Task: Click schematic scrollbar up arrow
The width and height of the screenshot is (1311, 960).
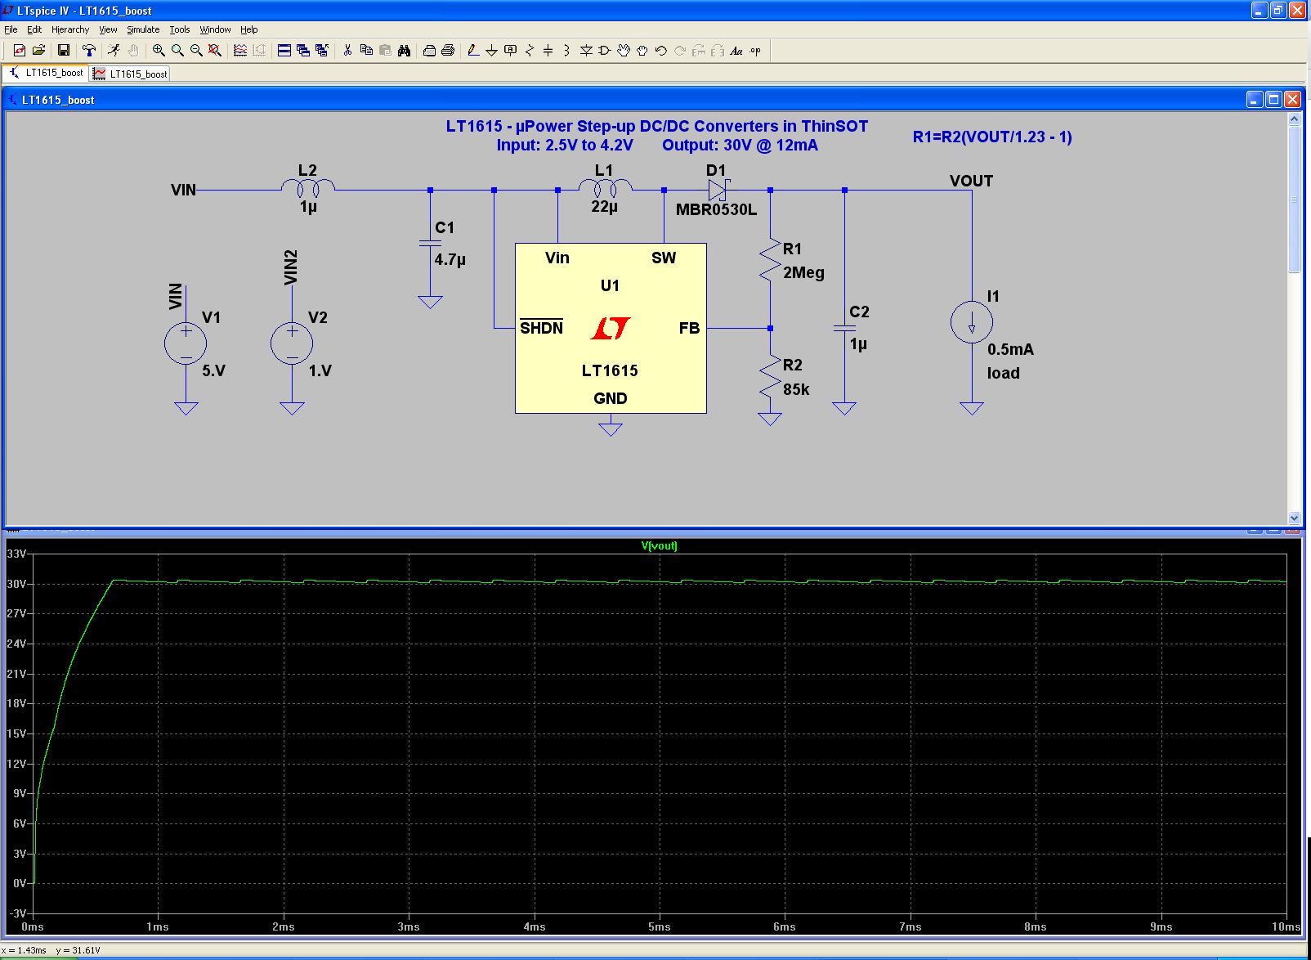Action: coord(1294,119)
